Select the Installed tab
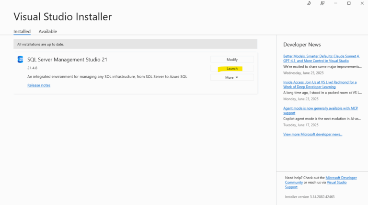This screenshot has height=205, width=368. click(22, 32)
